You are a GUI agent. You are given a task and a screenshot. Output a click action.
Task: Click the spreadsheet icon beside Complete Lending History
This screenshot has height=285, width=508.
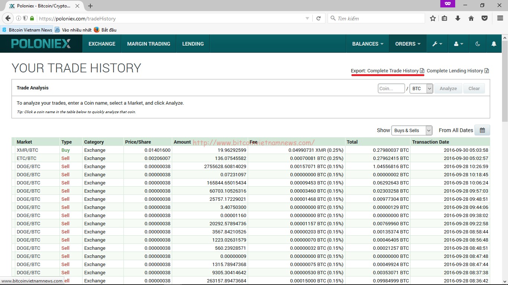pos(487,71)
